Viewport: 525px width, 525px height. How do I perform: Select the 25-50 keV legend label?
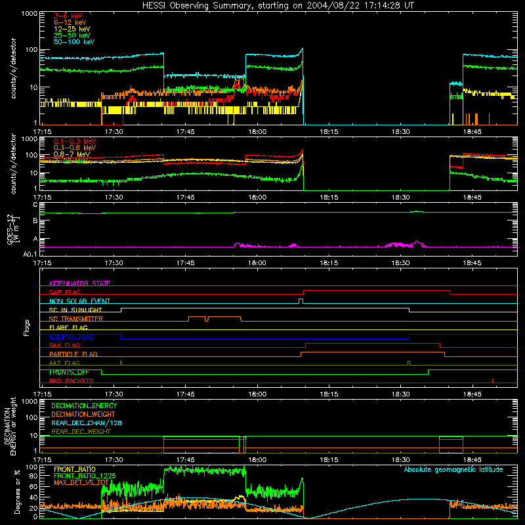coord(72,35)
